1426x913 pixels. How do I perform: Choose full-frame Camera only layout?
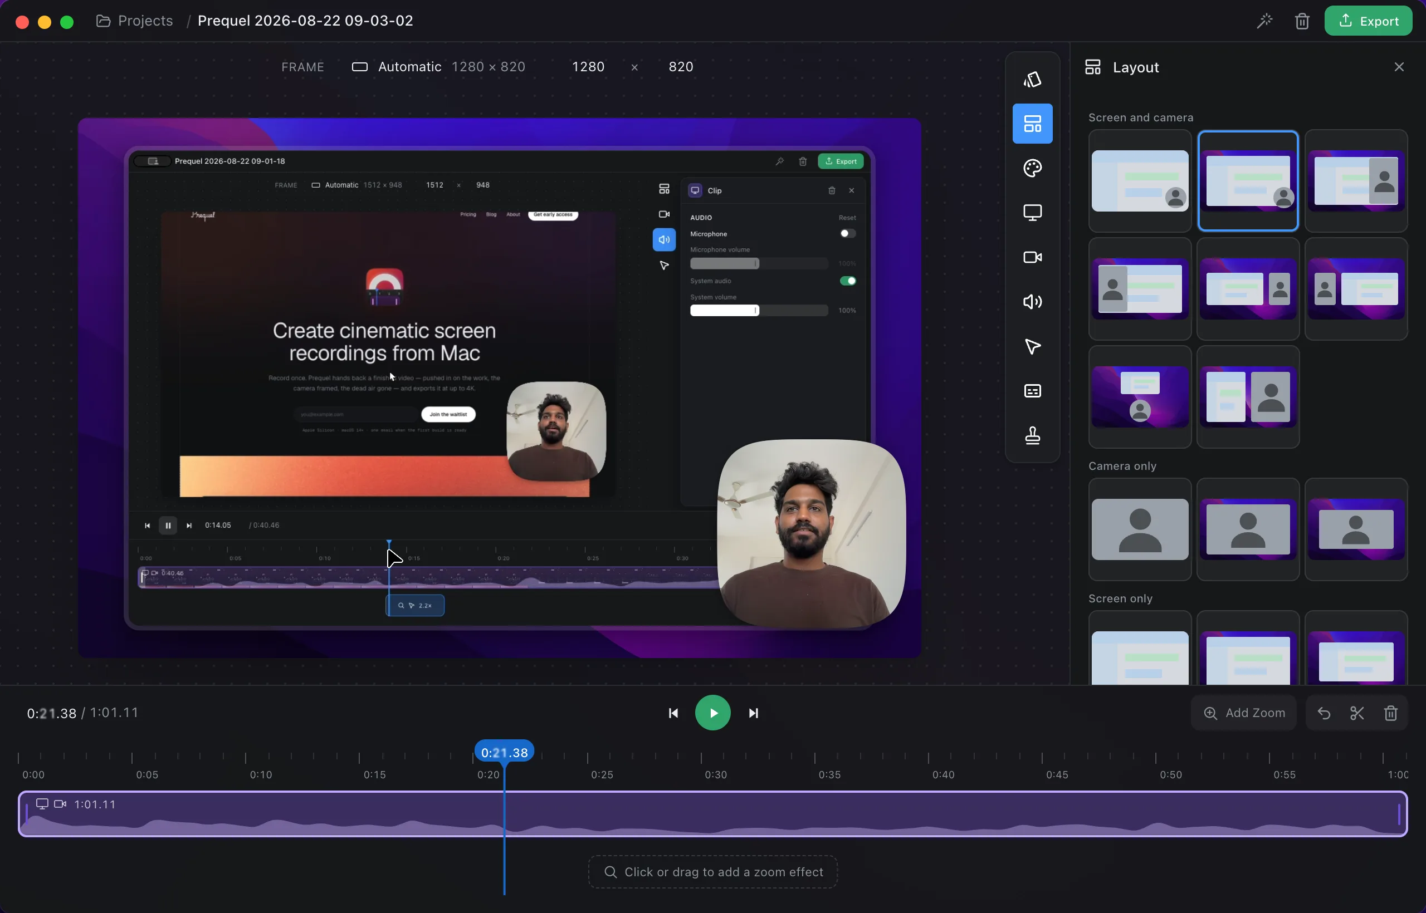pos(1140,529)
